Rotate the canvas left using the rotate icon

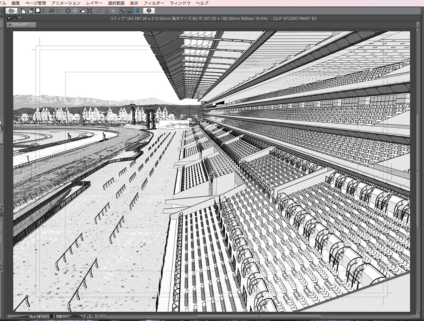click(88, 316)
